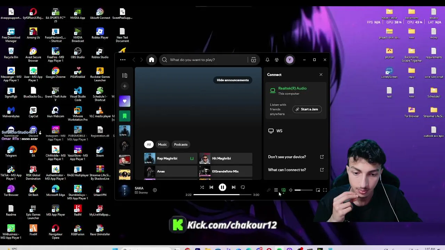Seek on the song progress bar
The width and height of the screenshot is (445, 250).
[x=222, y=195]
